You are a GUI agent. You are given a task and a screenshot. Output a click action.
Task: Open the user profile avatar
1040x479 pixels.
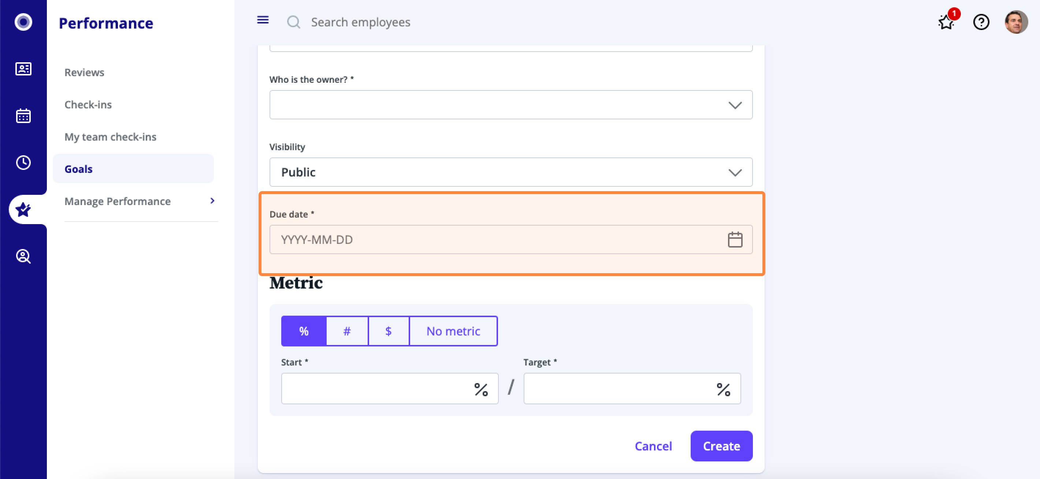1016,22
